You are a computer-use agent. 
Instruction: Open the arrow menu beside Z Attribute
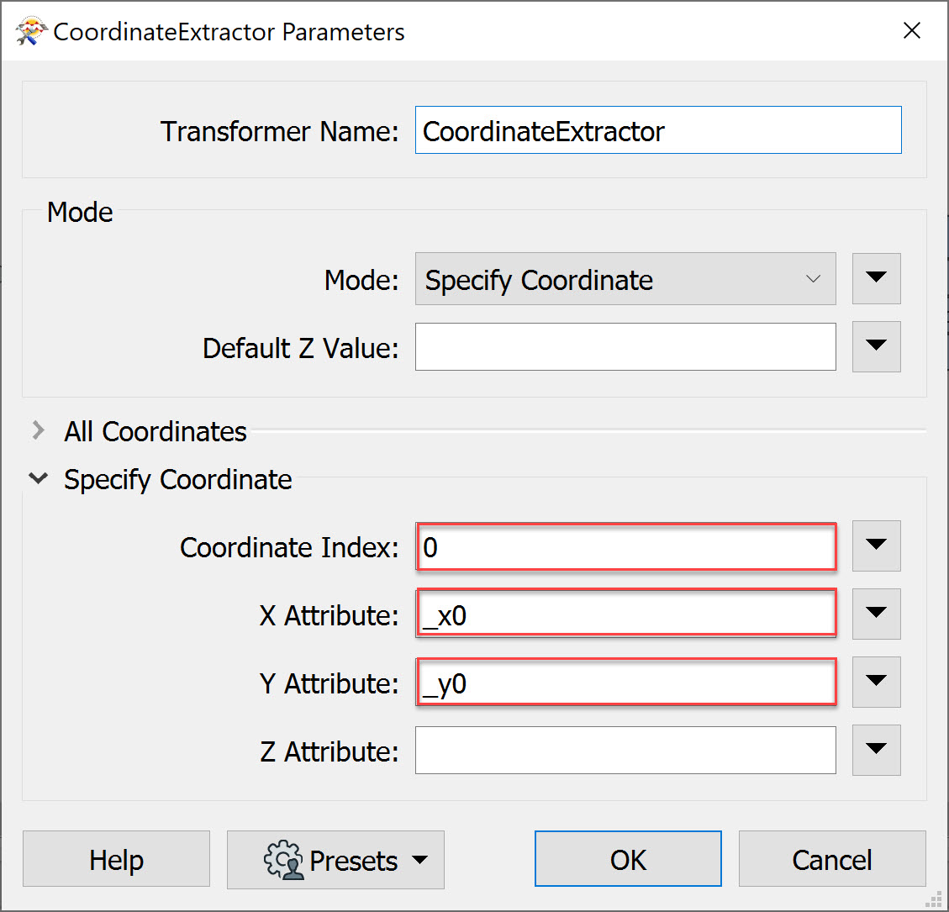click(x=876, y=750)
